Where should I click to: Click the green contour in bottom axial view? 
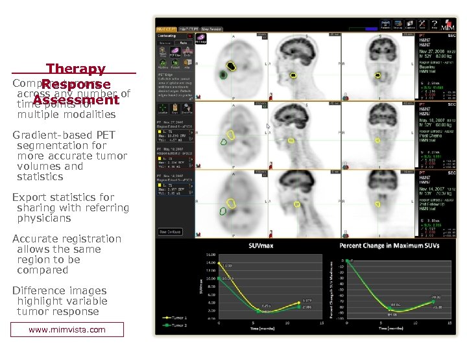pos(222,211)
